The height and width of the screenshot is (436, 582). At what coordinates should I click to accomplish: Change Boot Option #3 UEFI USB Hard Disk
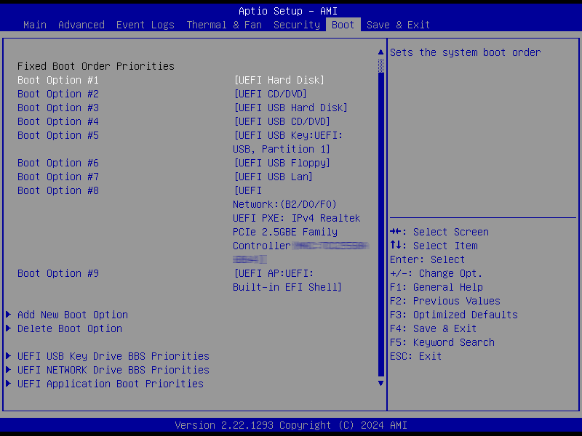pos(290,108)
